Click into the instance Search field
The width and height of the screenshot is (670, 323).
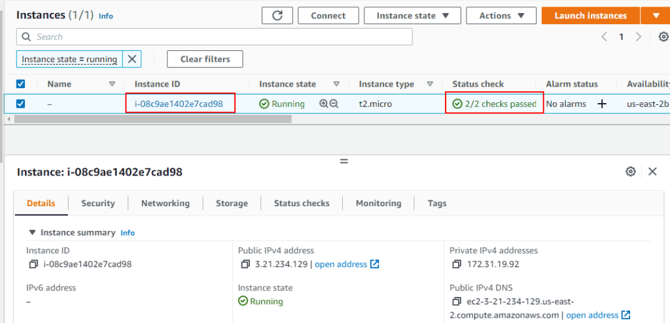215,37
